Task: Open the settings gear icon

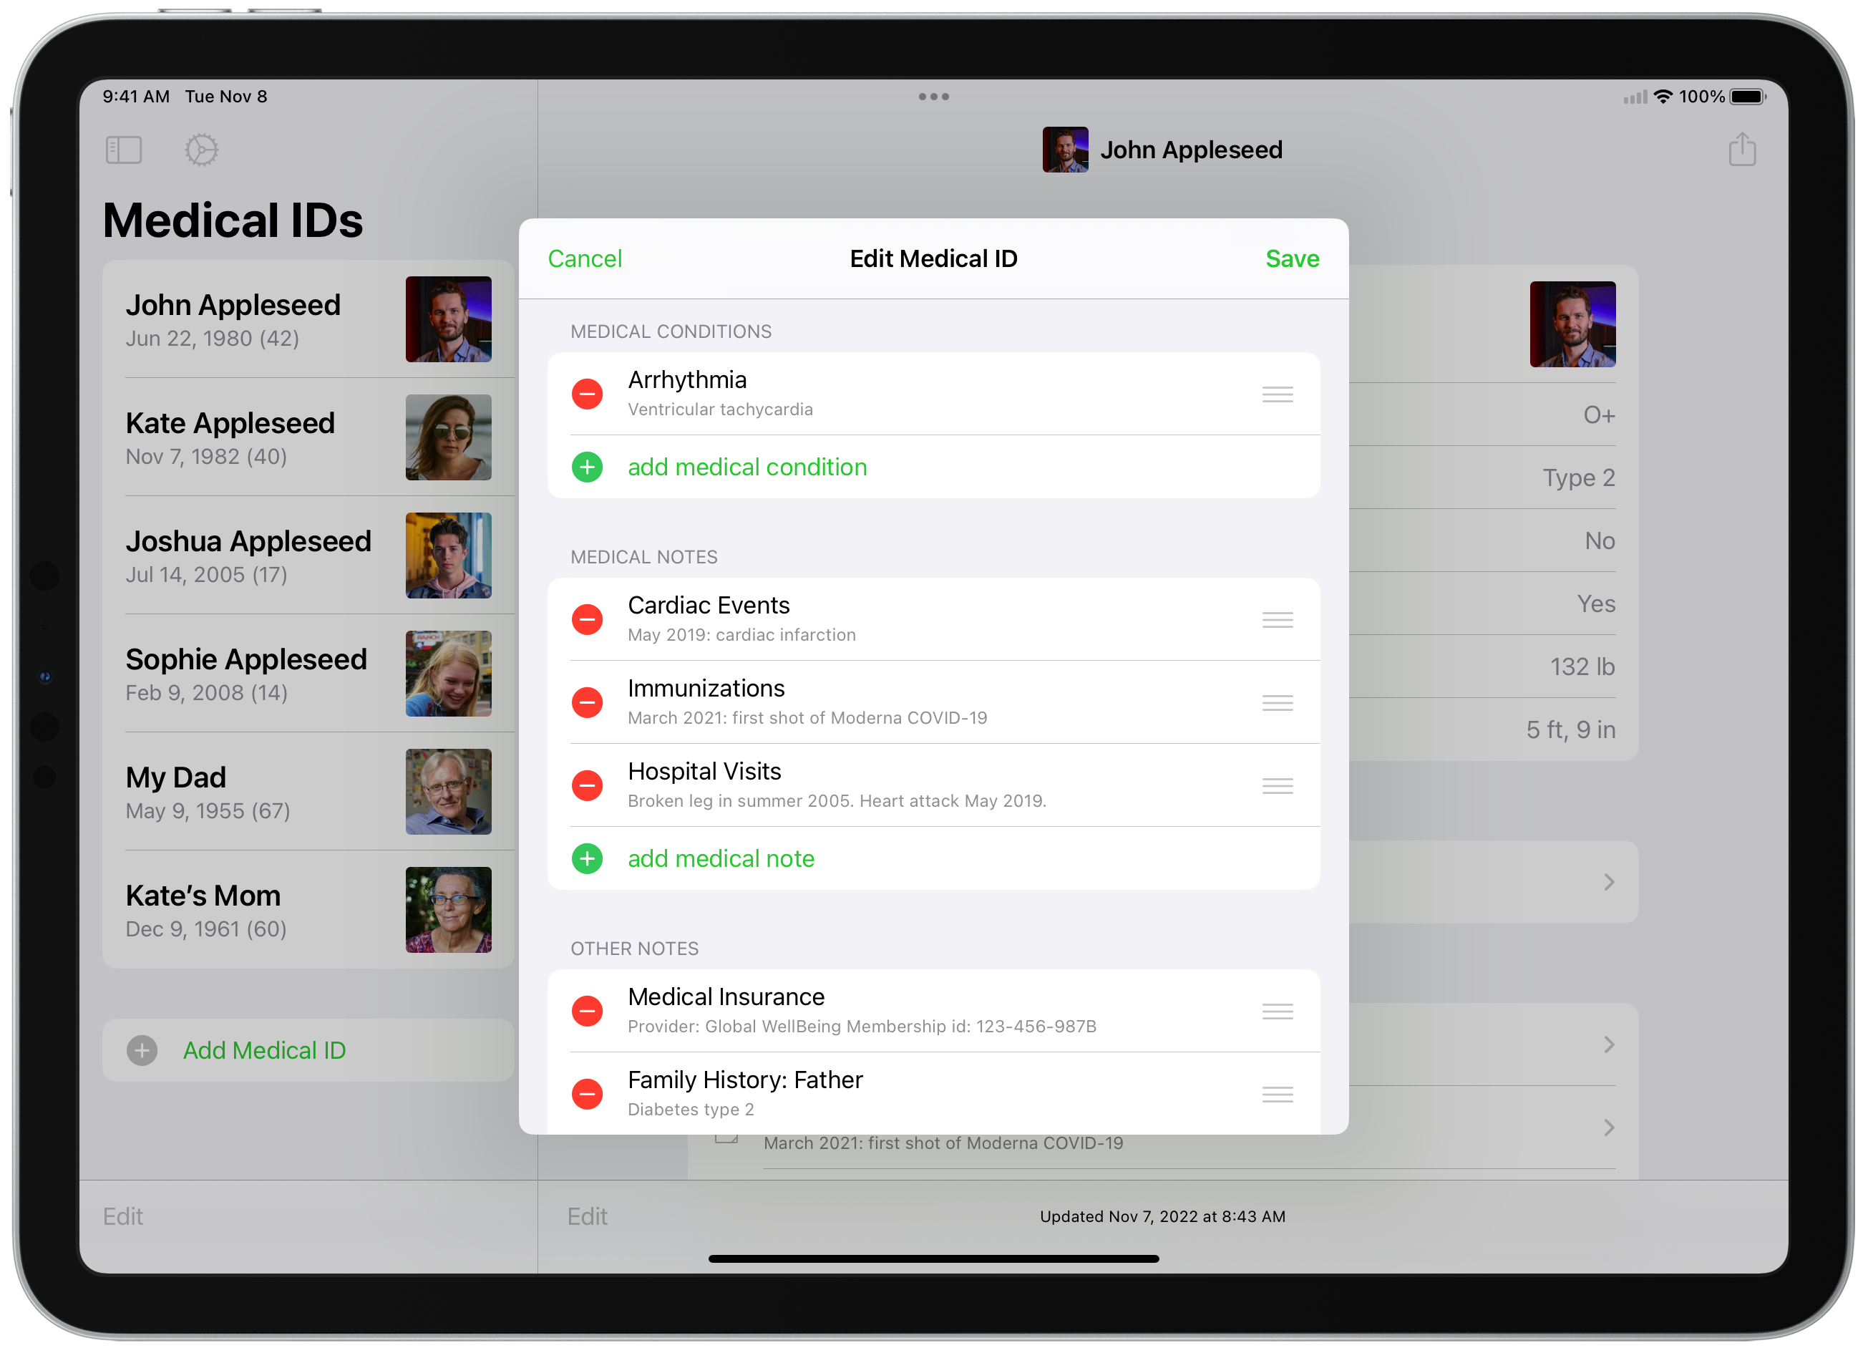Action: point(201,150)
